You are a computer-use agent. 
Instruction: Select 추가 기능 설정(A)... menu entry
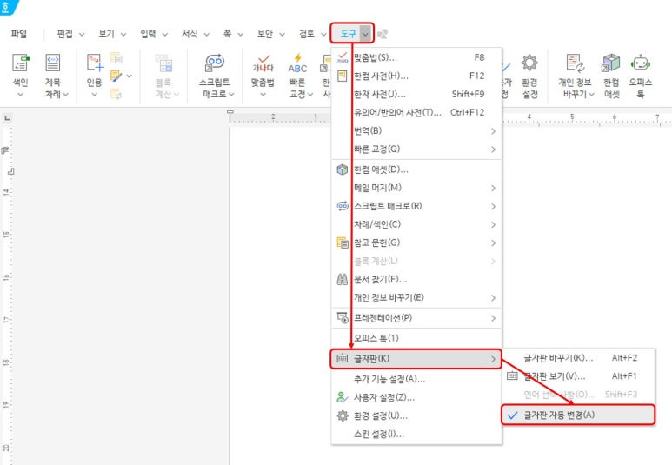[416, 379]
